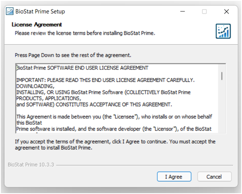Screen dimensions: 242x194
Task: Click the 'Prime software is installed' line
Action: click(114, 129)
